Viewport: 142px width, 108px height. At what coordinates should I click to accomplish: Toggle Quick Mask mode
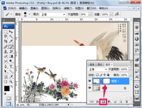pos(9,98)
